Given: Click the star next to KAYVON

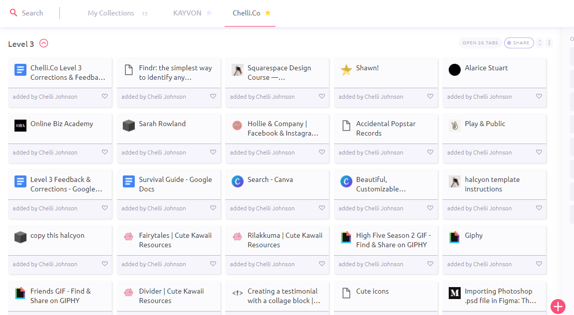Looking at the screenshot, I should 209,13.
